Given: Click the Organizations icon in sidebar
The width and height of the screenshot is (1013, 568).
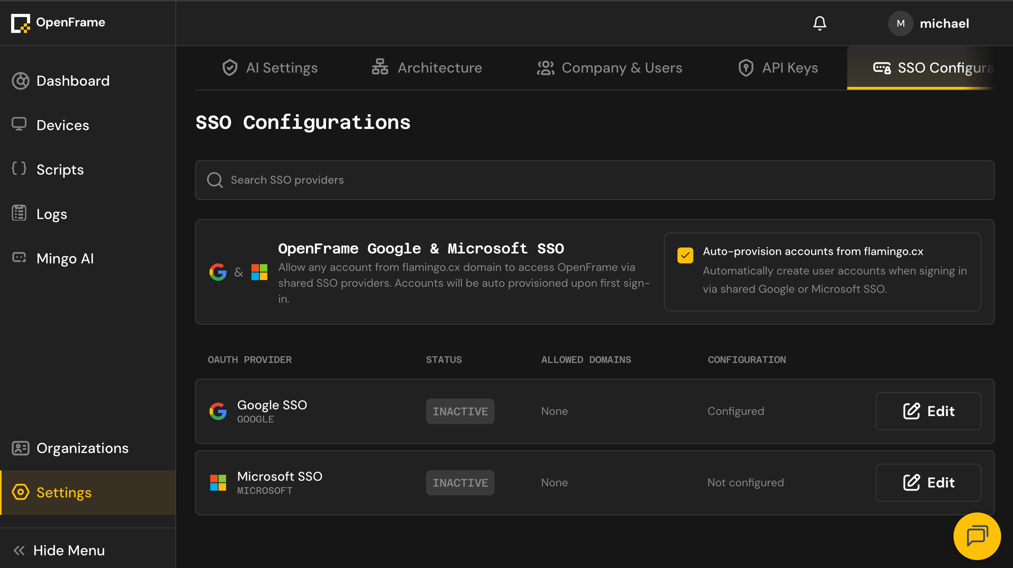Looking at the screenshot, I should coord(20,448).
